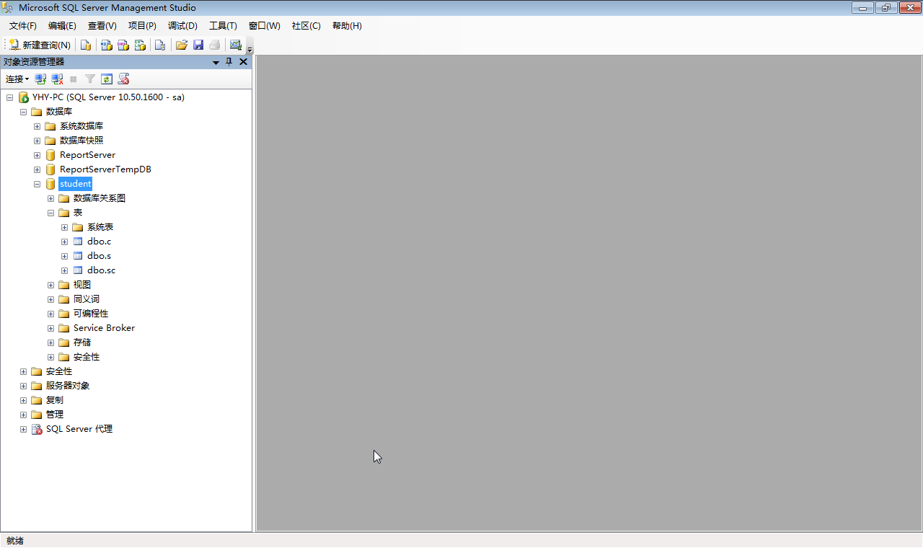Open the 文件(F) menu
Viewport: 923px width, 548px height.
22,26
